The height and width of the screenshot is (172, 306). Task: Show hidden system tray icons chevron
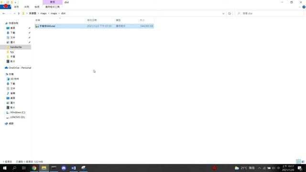[x=259, y=168]
